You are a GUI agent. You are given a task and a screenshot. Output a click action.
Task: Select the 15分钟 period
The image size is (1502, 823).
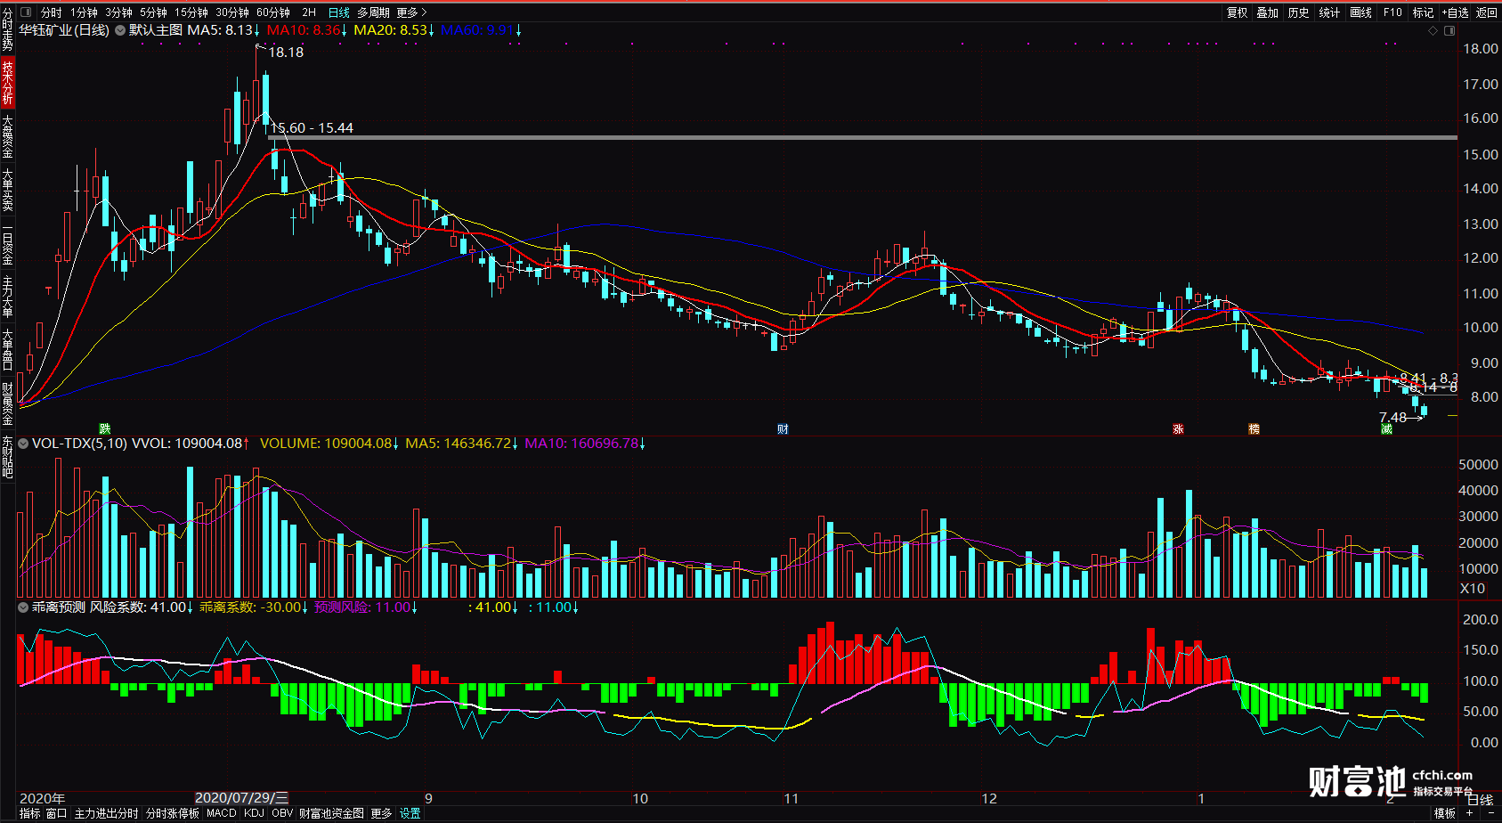(x=191, y=12)
